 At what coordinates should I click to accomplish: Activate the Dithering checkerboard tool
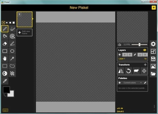pos(12,73)
